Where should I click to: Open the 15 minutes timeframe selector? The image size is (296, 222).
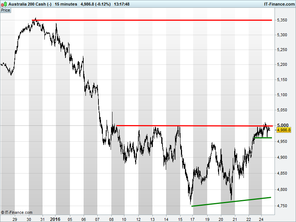(x=66, y=4)
